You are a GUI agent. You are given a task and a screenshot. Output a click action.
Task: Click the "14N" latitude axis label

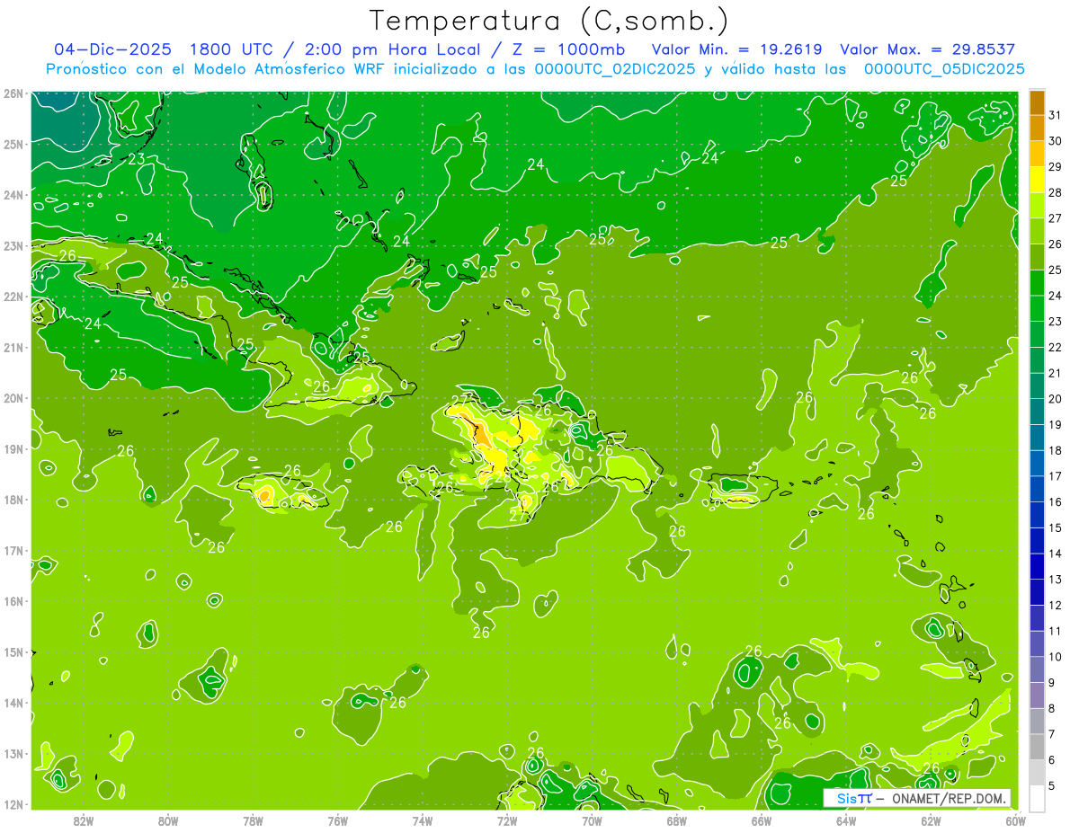click(13, 703)
